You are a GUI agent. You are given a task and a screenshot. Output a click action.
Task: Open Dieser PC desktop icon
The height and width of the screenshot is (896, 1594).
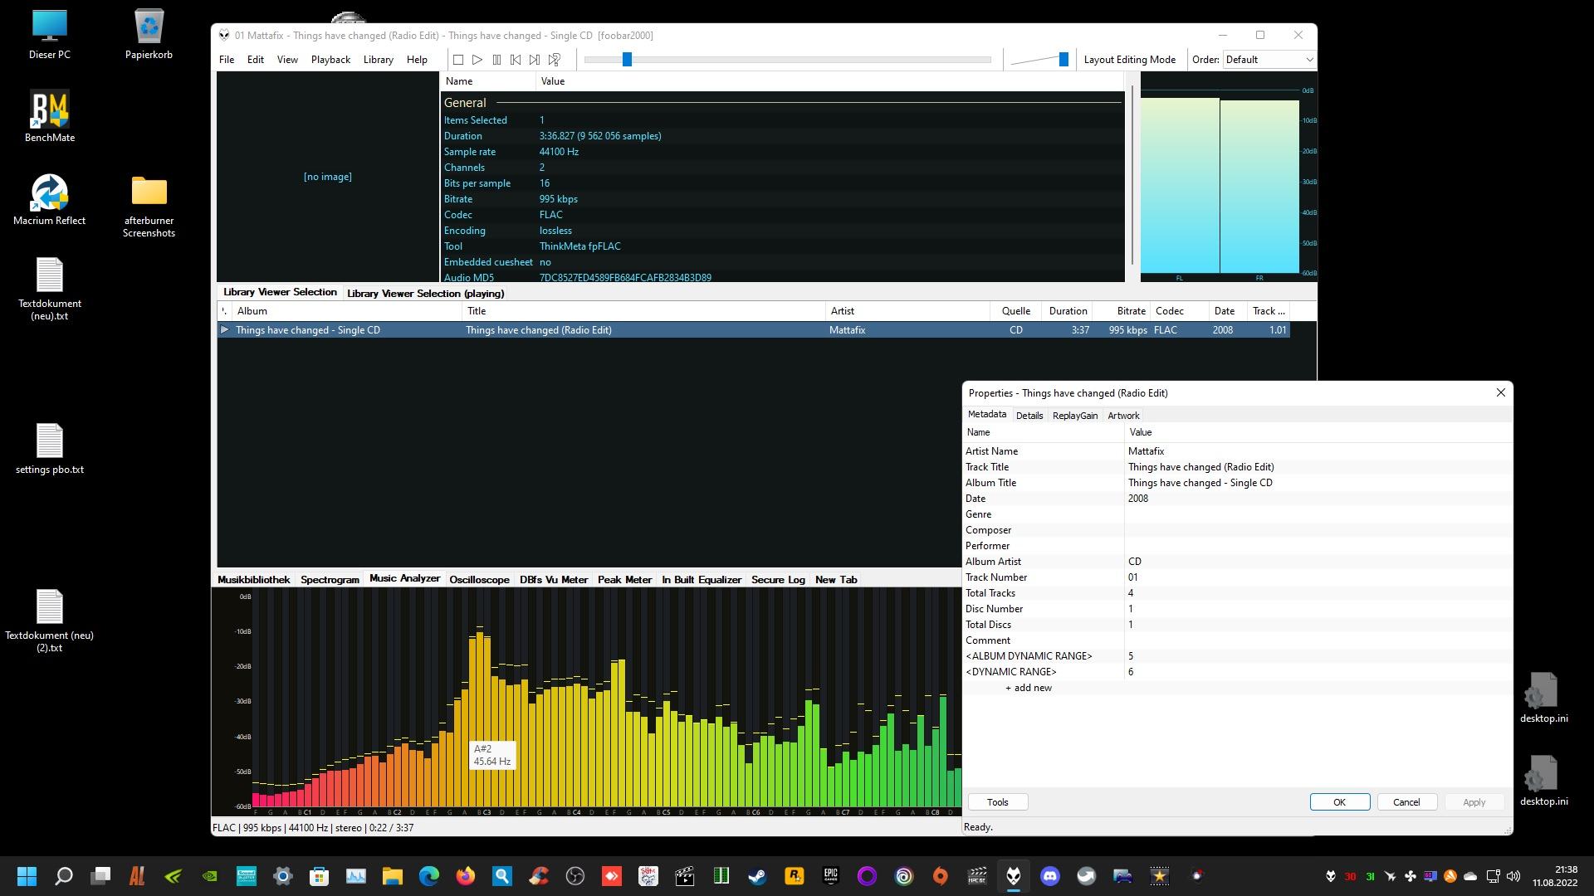pos(49,34)
